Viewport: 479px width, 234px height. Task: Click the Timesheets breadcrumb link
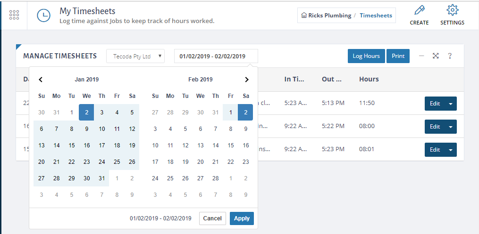(376, 16)
